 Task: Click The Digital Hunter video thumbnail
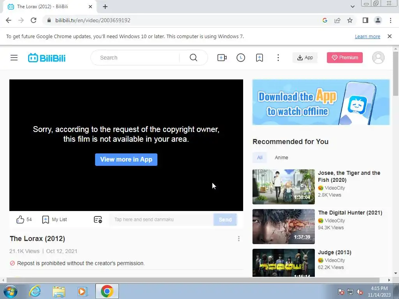(284, 226)
